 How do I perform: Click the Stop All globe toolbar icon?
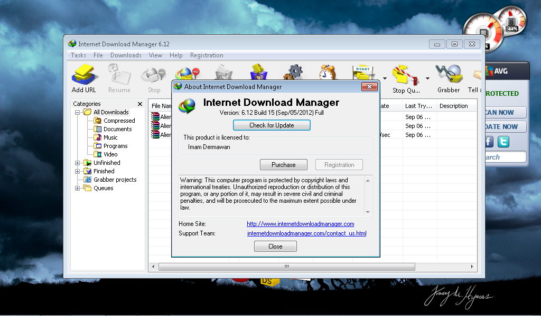tap(188, 74)
